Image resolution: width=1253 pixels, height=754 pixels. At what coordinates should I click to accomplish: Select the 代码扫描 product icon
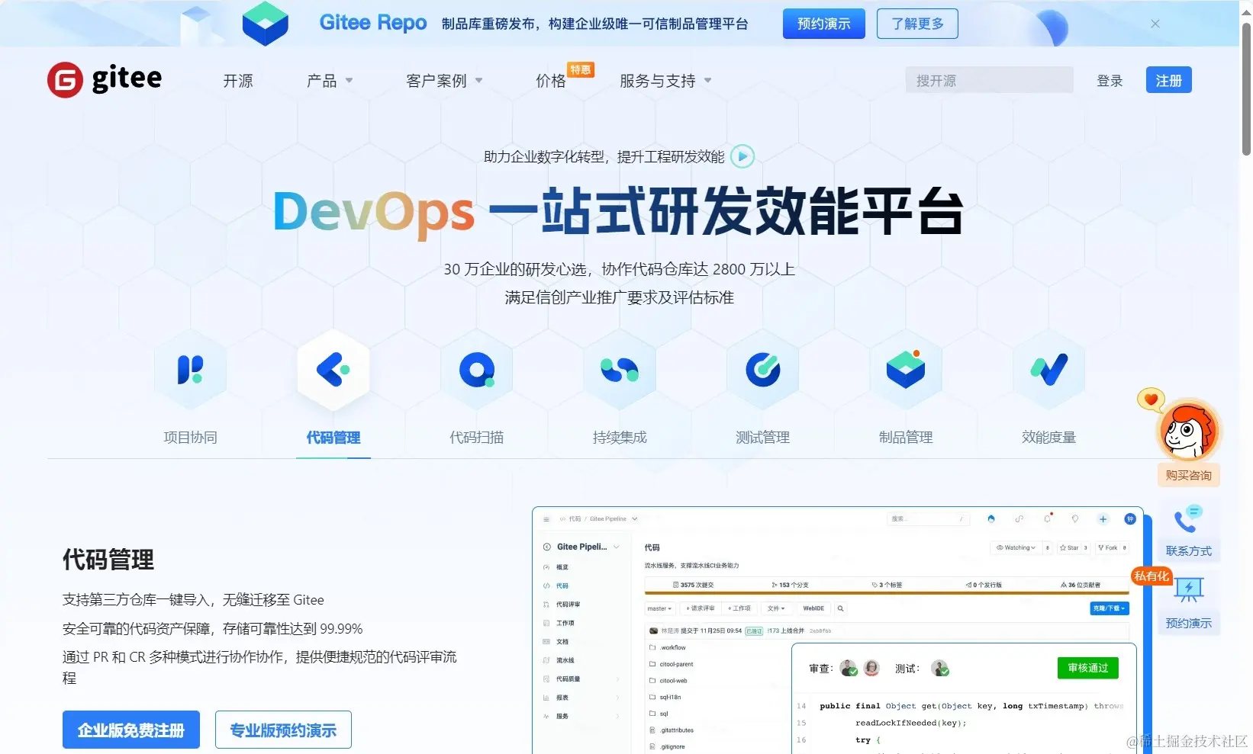click(x=477, y=371)
